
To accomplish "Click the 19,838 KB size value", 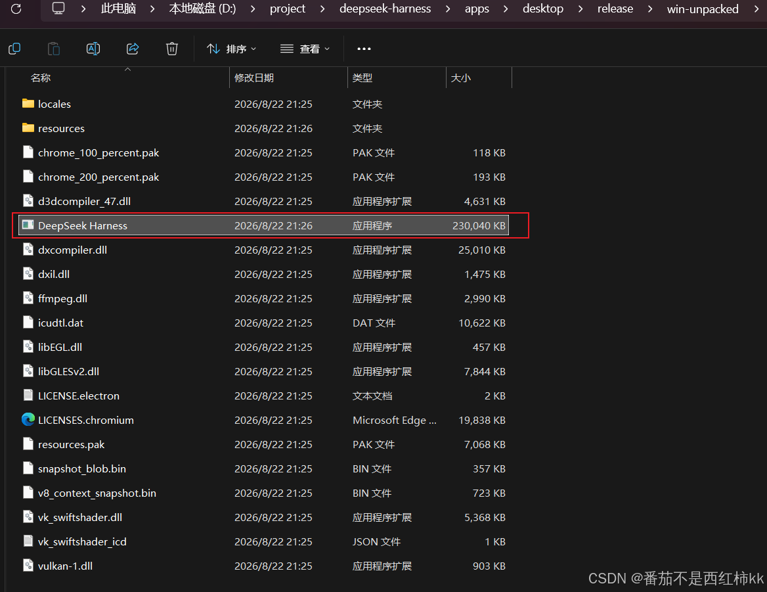I will pyautogui.click(x=482, y=421).
